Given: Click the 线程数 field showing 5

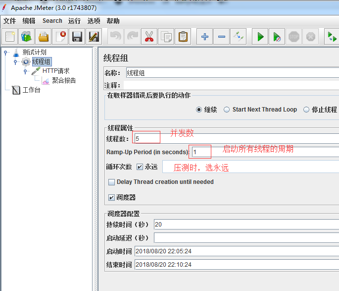Looking at the screenshot, I should click(237, 139).
